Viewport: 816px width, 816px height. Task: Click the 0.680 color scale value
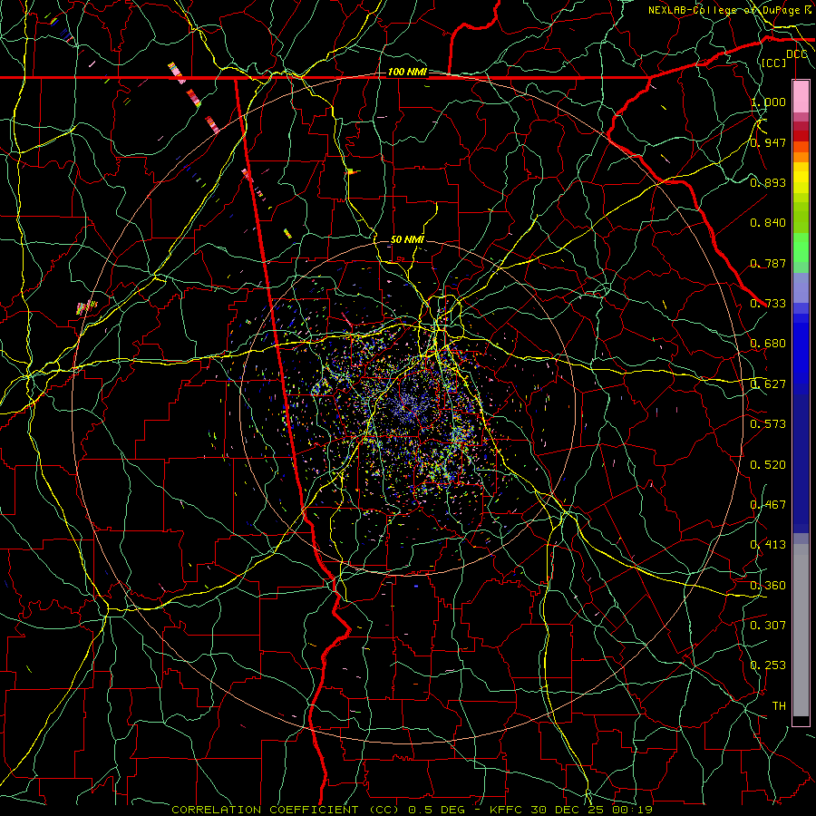click(x=768, y=343)
